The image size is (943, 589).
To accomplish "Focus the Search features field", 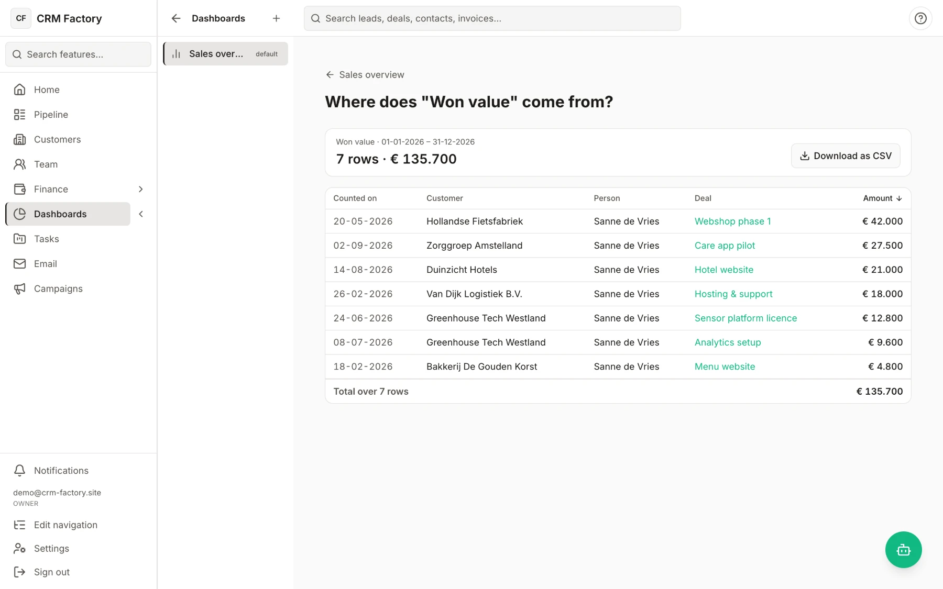I will coord(78,54).
